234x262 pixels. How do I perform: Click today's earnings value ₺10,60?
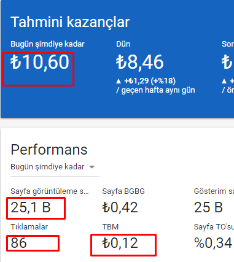tap(40, 62)
